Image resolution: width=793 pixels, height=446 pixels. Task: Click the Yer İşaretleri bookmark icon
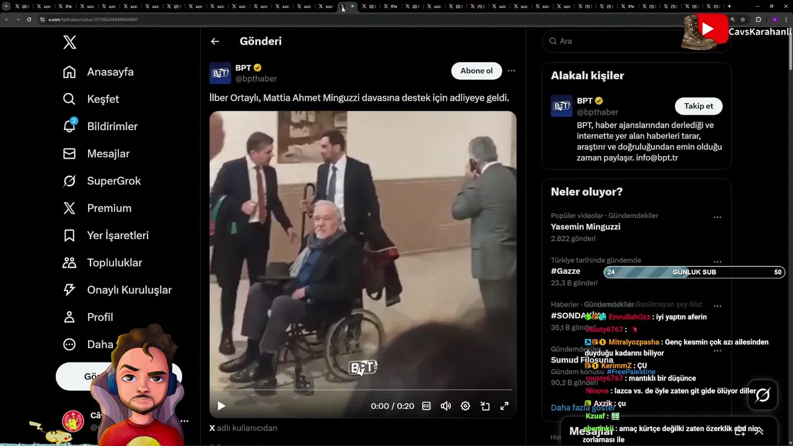69,235
